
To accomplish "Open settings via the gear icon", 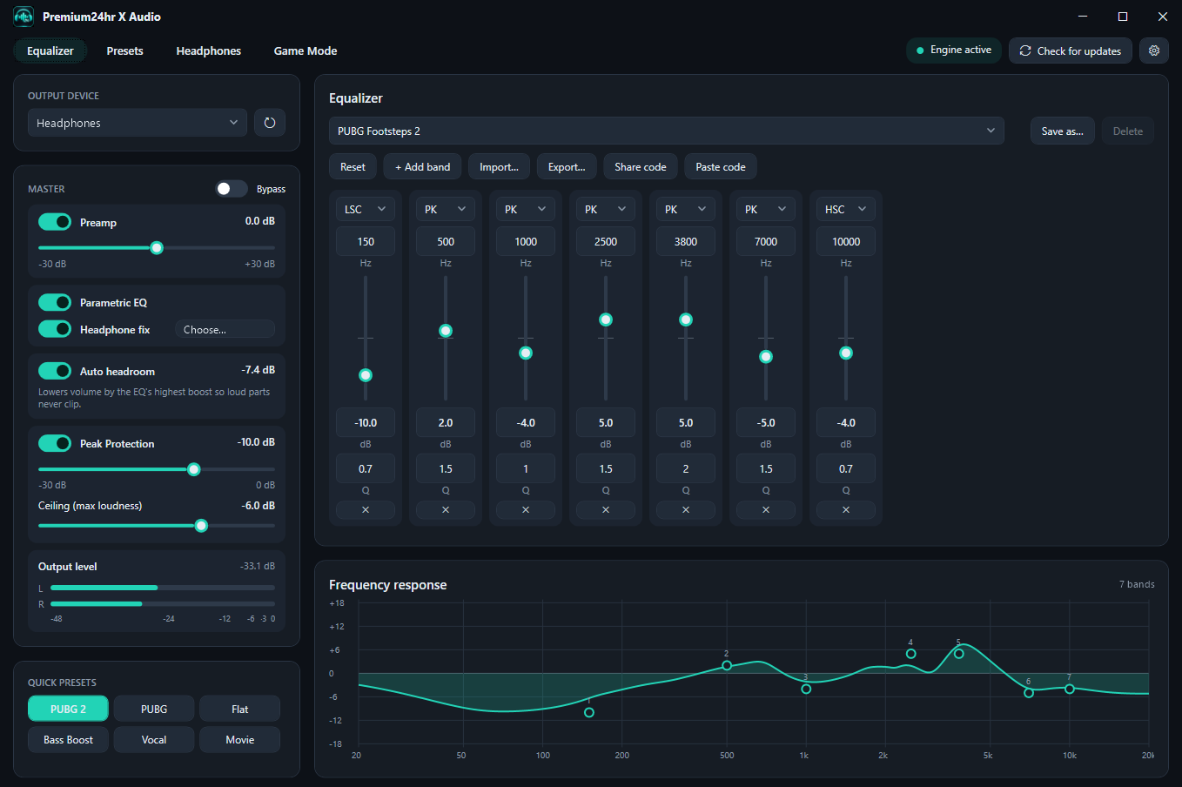I will 1154,50.
